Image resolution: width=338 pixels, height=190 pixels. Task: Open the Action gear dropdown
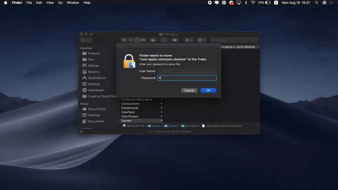click(189, 40)
